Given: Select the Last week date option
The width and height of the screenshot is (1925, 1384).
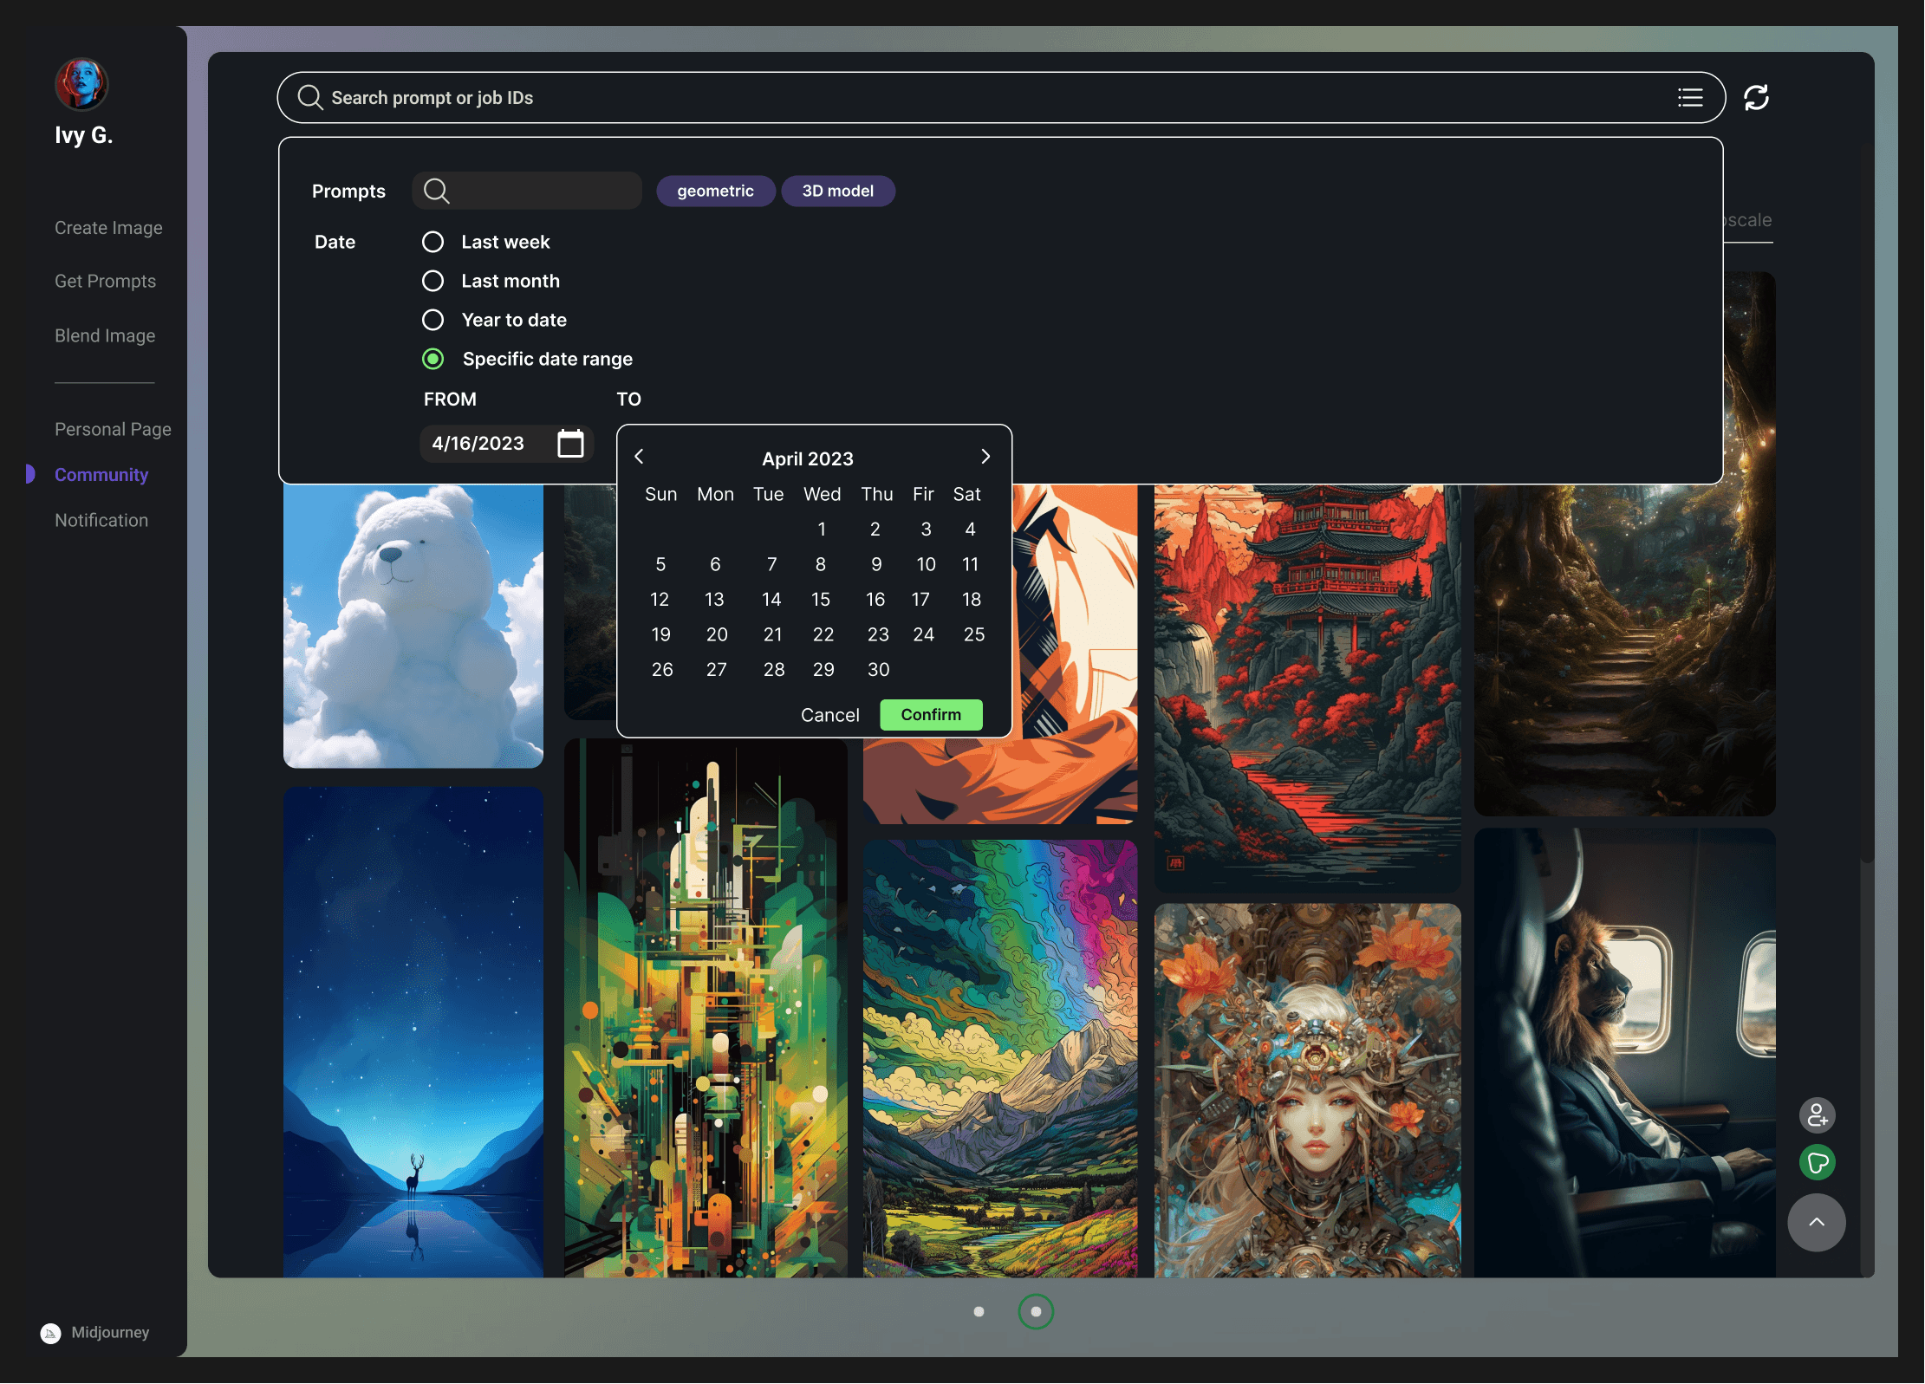Looking at the screenshot, I should 432,242.
